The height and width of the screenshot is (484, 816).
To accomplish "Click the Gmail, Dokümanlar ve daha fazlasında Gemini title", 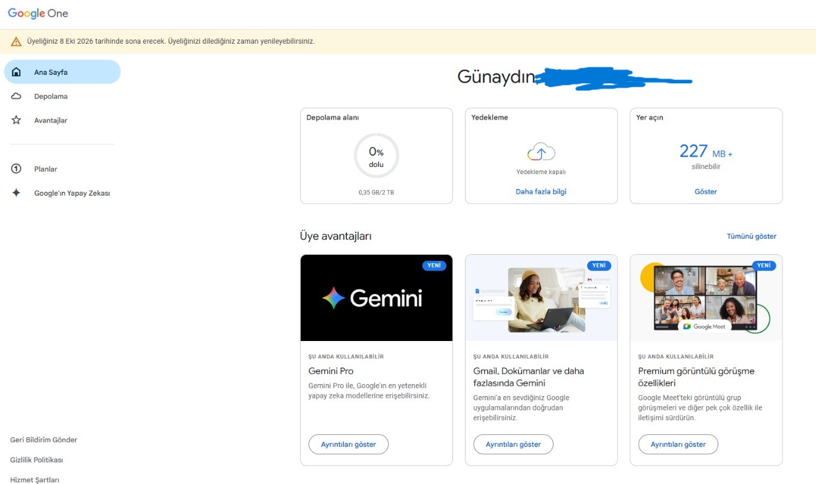I will pyautogui.click(x=528, y=377).
